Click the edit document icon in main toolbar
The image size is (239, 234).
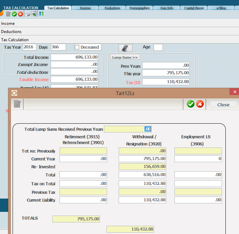[8, 14]
